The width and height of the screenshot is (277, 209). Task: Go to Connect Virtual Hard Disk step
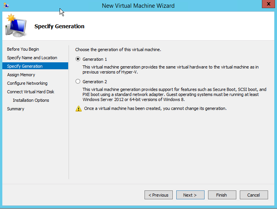point(31,92)
